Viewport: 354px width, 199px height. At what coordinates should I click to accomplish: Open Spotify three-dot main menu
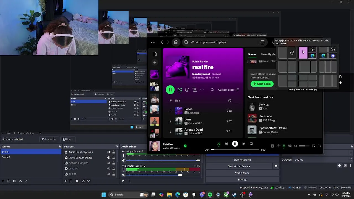(153, 42)
